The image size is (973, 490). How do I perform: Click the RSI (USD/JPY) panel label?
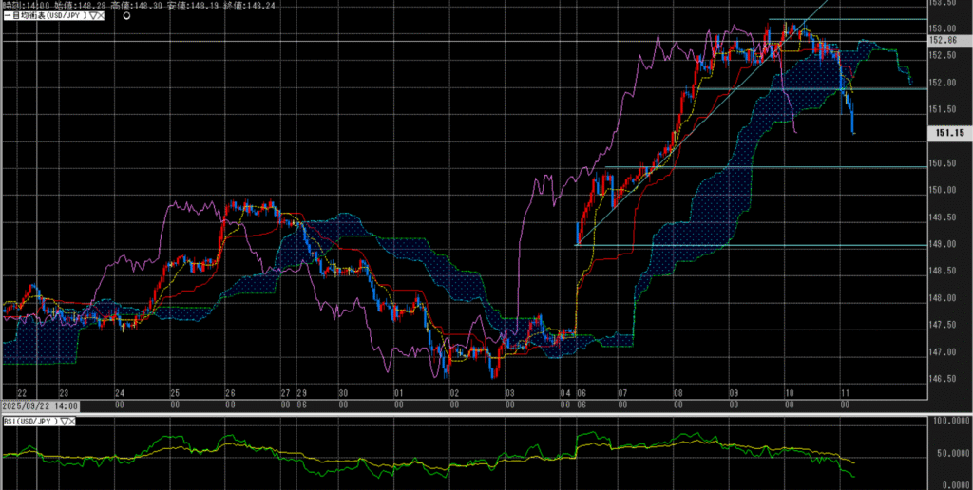click(30, 421)
